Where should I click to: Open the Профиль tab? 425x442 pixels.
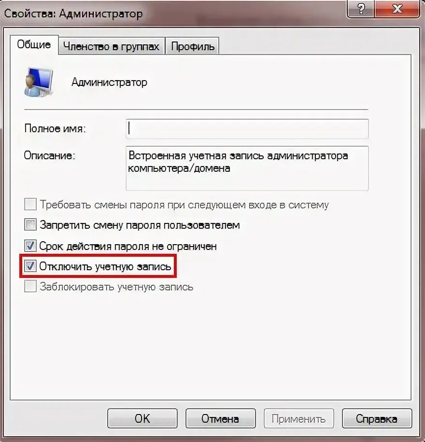point(193,46)
